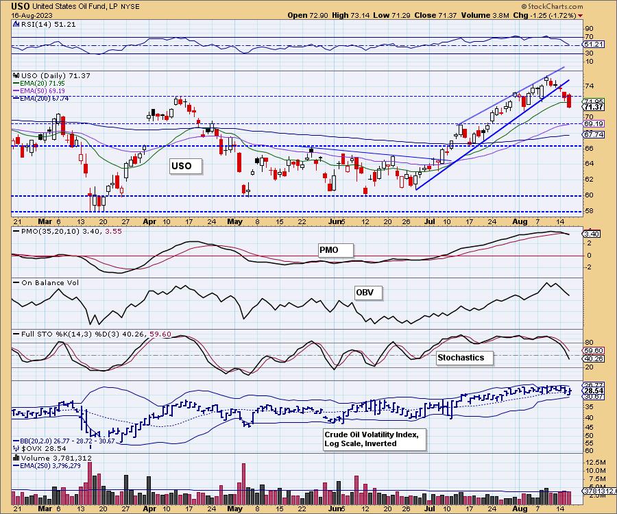This screenshot has width=617, height=514.
Task: Click the 'Low 71.29' value
Action: (391, 15)
